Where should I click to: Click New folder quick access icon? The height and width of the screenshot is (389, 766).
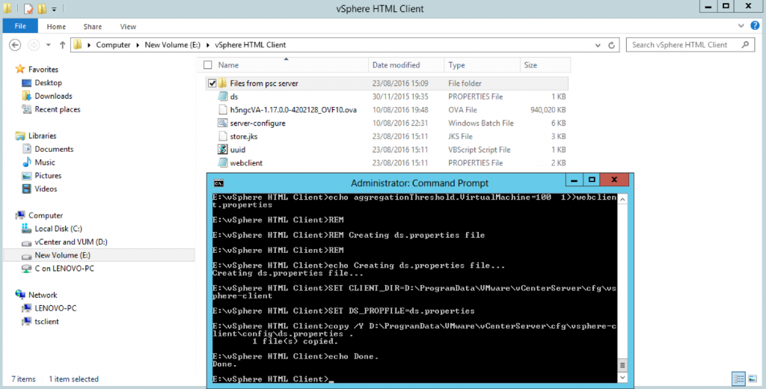point(42,8)
